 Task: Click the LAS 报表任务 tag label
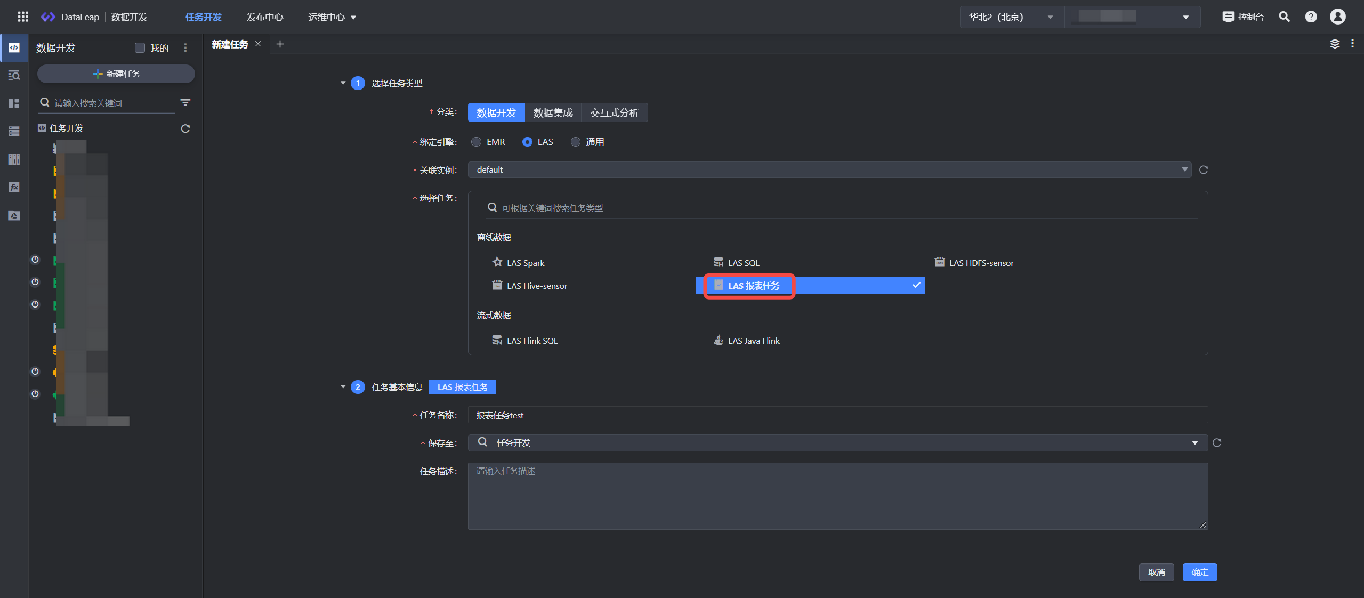[463, 387]
